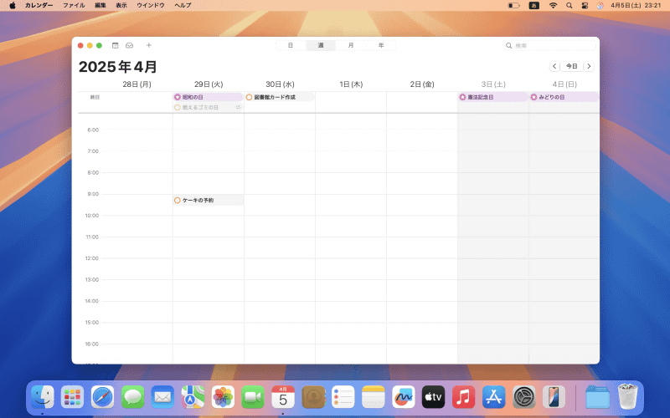Screen dimensions: 670x418
Task: Open Notes from the Dock
Action: (374, 397)
